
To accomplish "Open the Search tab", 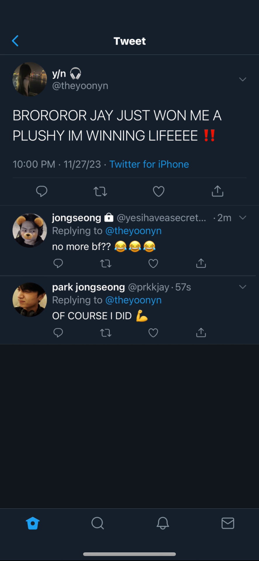I will point(98,523).
